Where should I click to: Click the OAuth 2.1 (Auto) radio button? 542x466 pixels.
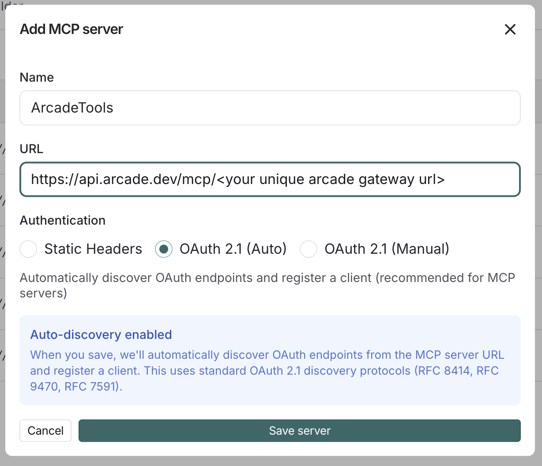coord(164,249)
